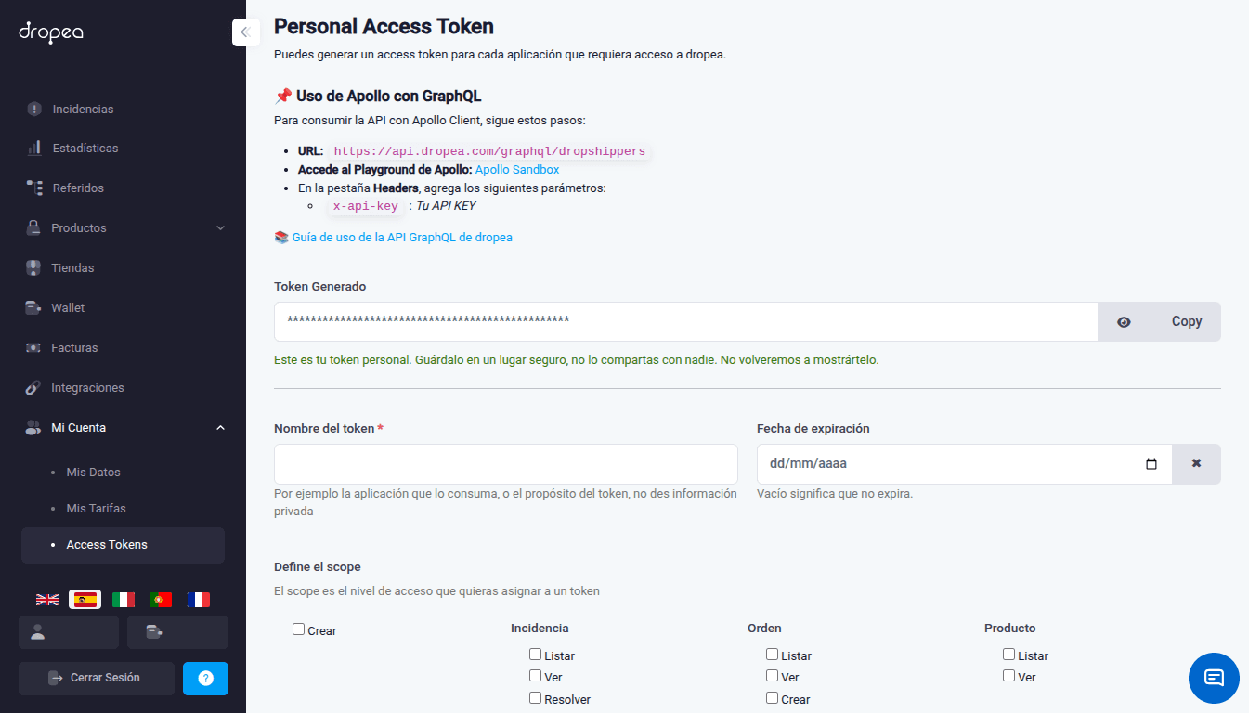
Task: Open the chat support bubble icon
Action: 1214,677
